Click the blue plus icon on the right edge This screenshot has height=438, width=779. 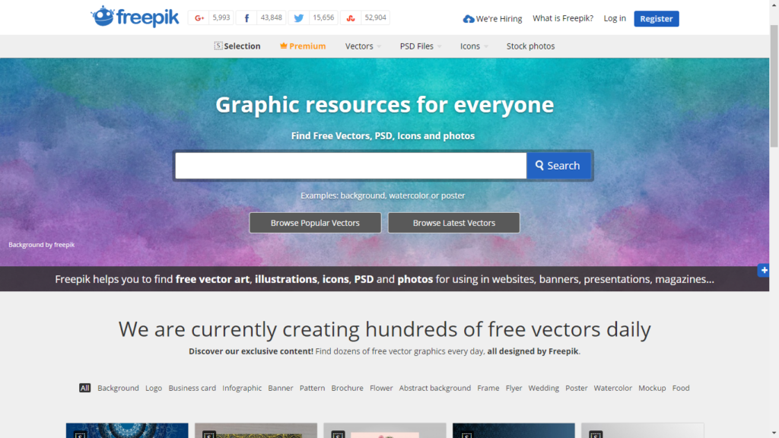click(763, 270)
